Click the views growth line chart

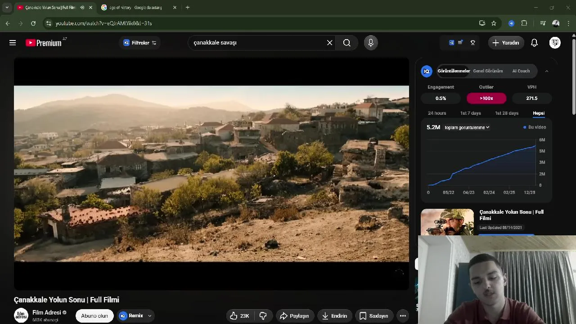481,163
